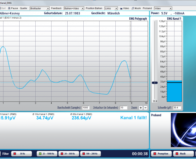Click the dotted cursor line on graph
Screen dimensions: 196x159
point(130,61)
